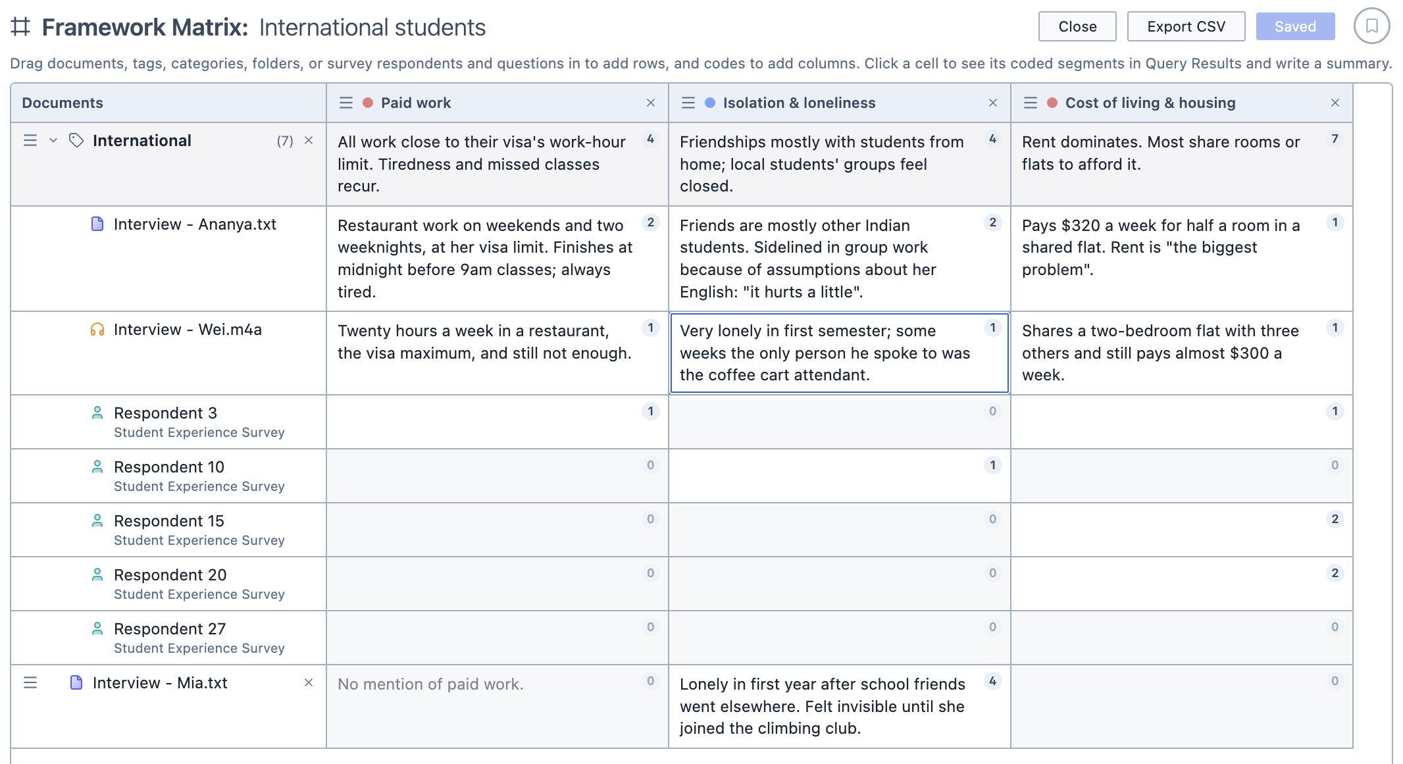1403x764 pixels.
Task: Click the International row drag handle
Action: pyautogui.click(x=30, y=140)
